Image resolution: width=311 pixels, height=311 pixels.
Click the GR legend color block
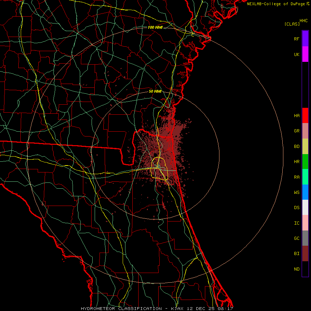coord(305,131)
